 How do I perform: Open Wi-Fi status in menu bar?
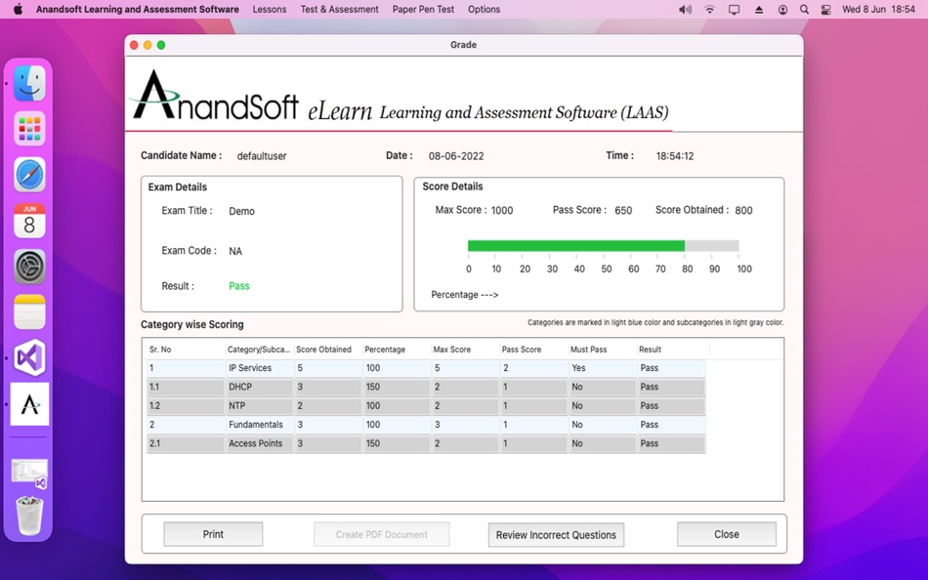709,10
